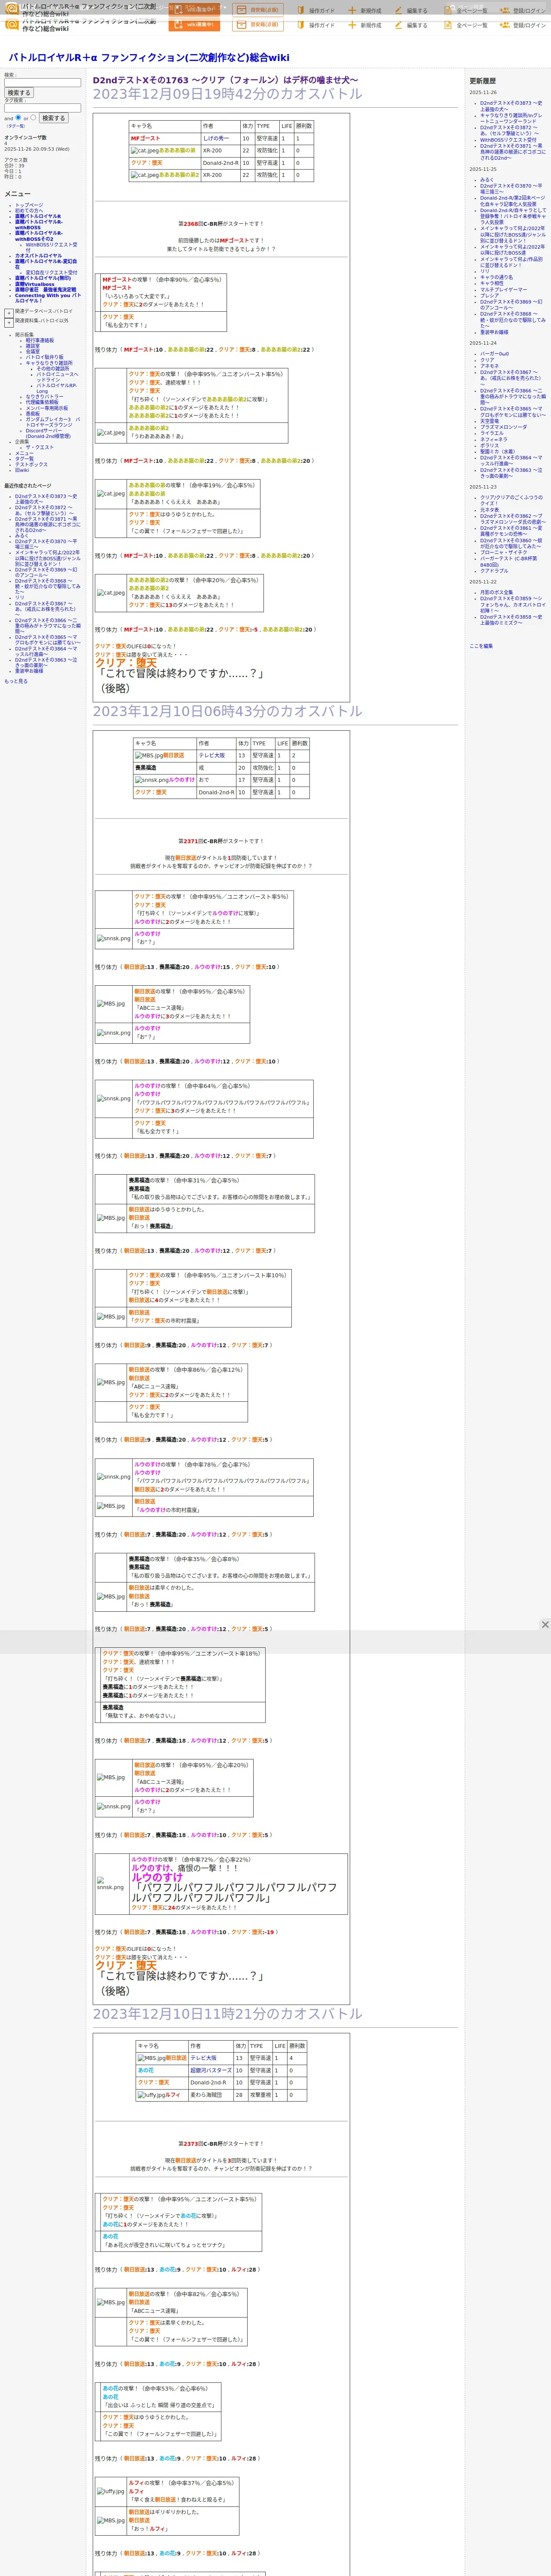Open マルチプレイゲーマー in update history
Image resolution: width=551 pixels, height=2576 pixels.
503,290
